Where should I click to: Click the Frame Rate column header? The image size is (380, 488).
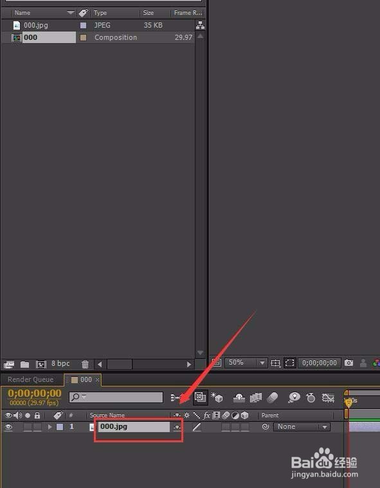[188, 13]
